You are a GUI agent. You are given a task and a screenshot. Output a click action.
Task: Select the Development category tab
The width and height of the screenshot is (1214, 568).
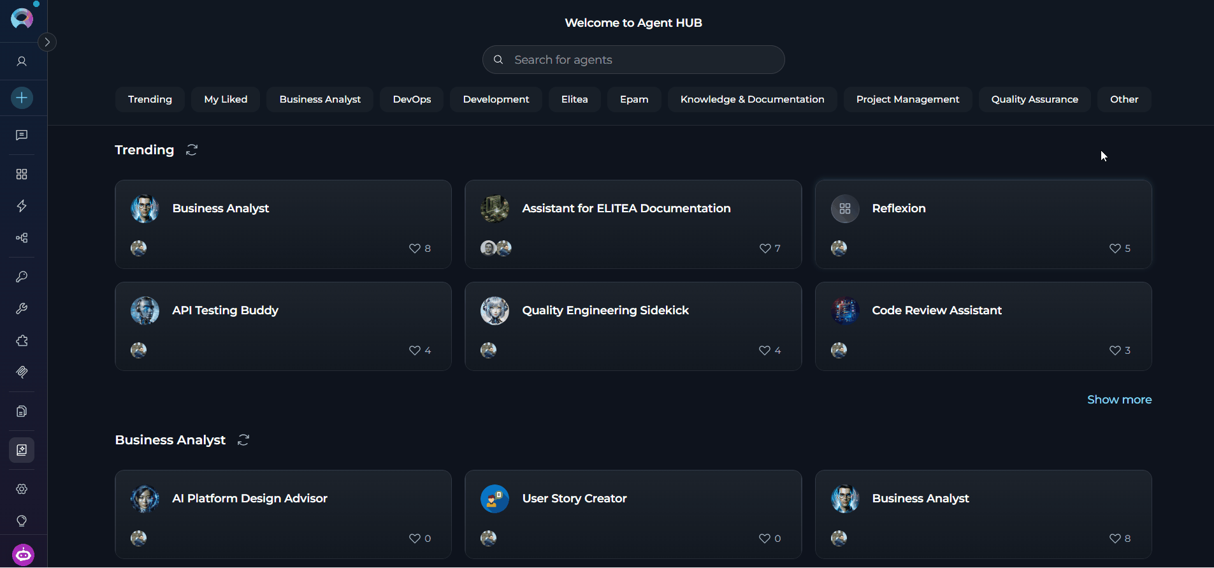click(x=496, y=99)
